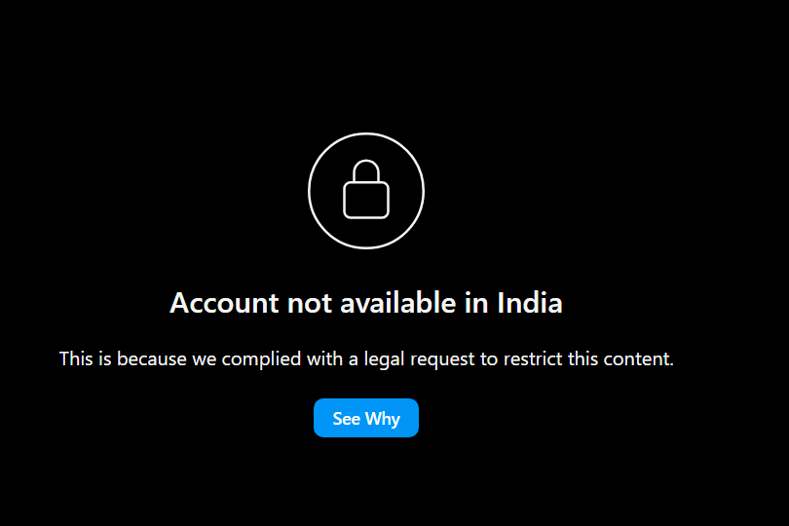
Task: Click the word 'available' in the heading
Action: click(x=398, y=303)
